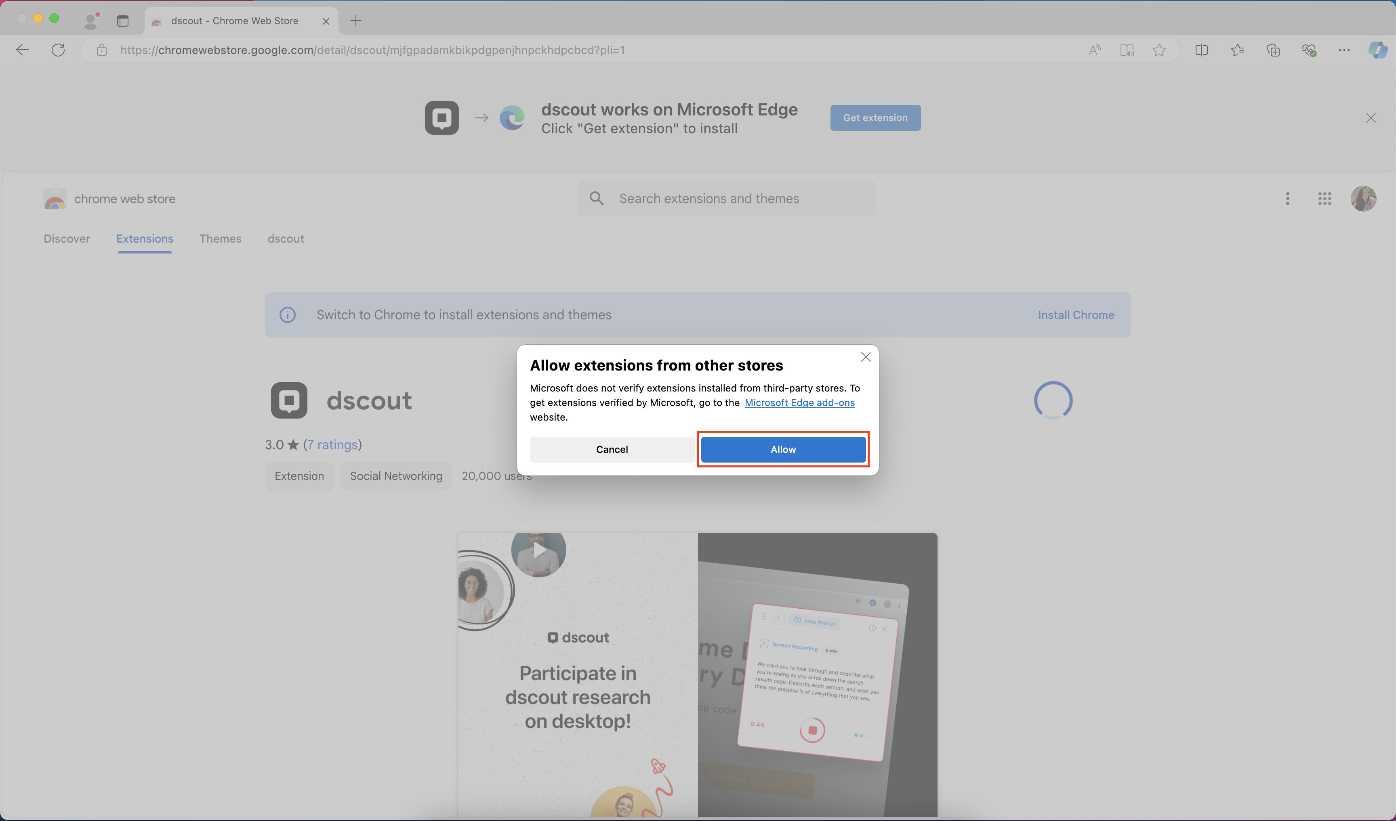Open Browser essentials heart icon

(x=1308, y=50)
